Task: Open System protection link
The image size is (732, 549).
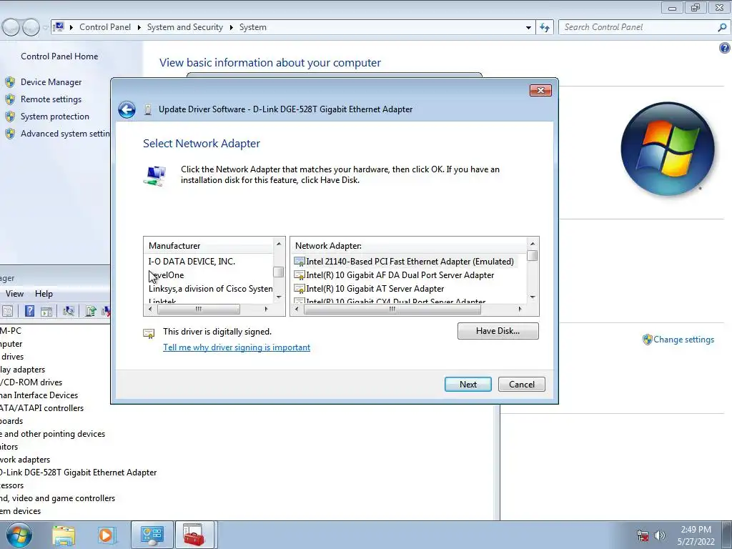Action: click(54, 117)
